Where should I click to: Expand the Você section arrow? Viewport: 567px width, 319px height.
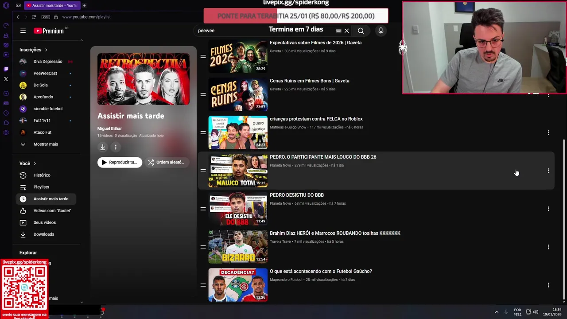pyautogui.click(x=35, y=163)
